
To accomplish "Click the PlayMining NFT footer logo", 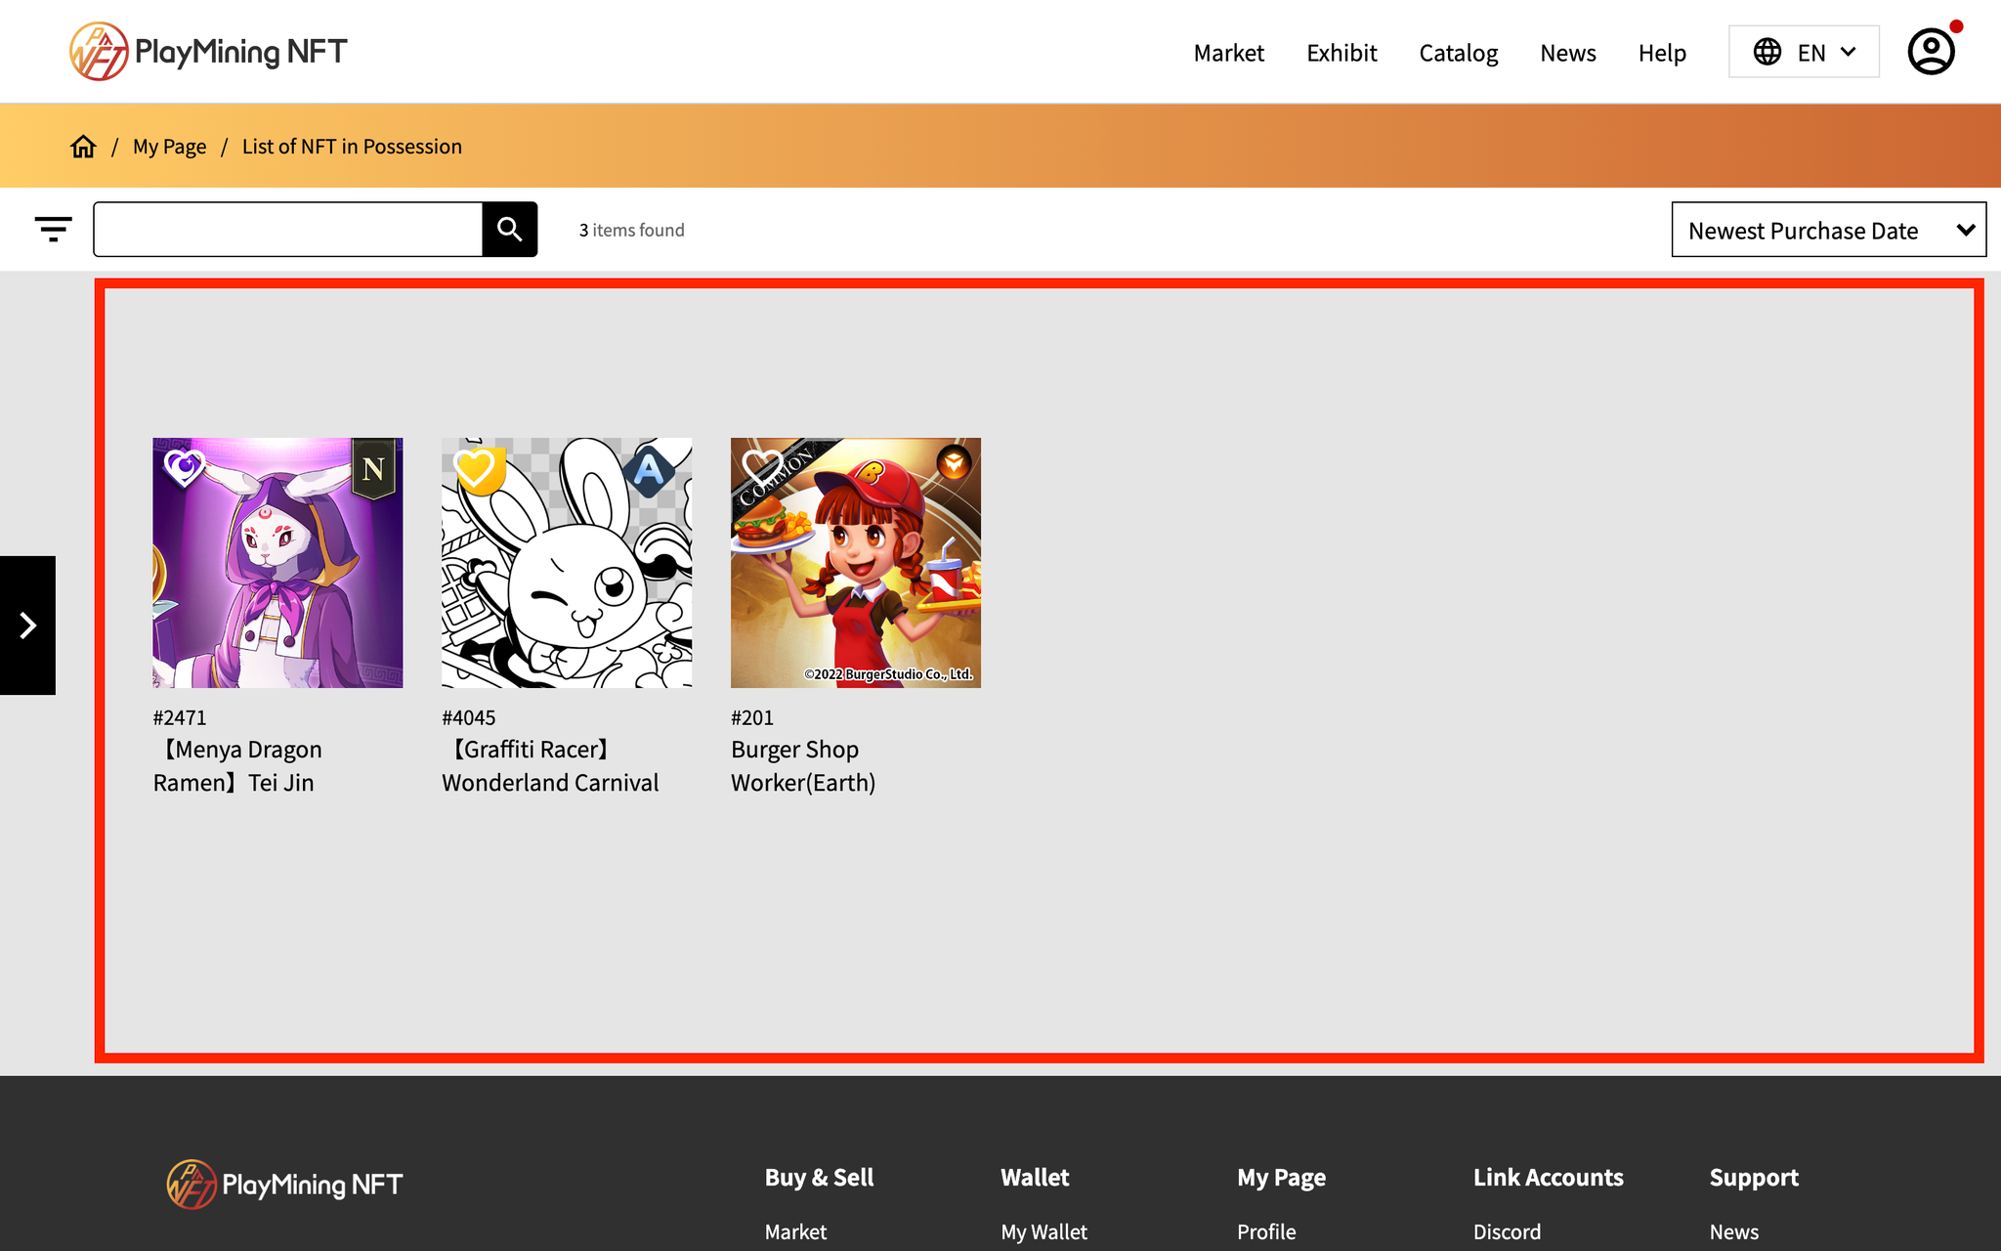I will (284, 1185).
